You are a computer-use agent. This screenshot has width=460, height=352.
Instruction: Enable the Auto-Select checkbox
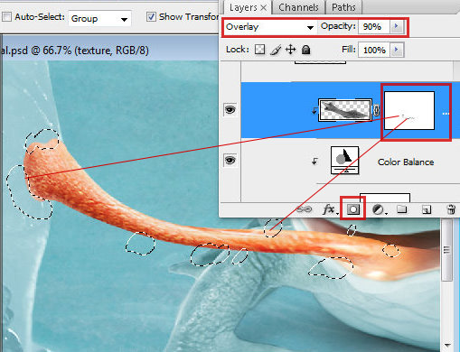[x=7, y=16]
